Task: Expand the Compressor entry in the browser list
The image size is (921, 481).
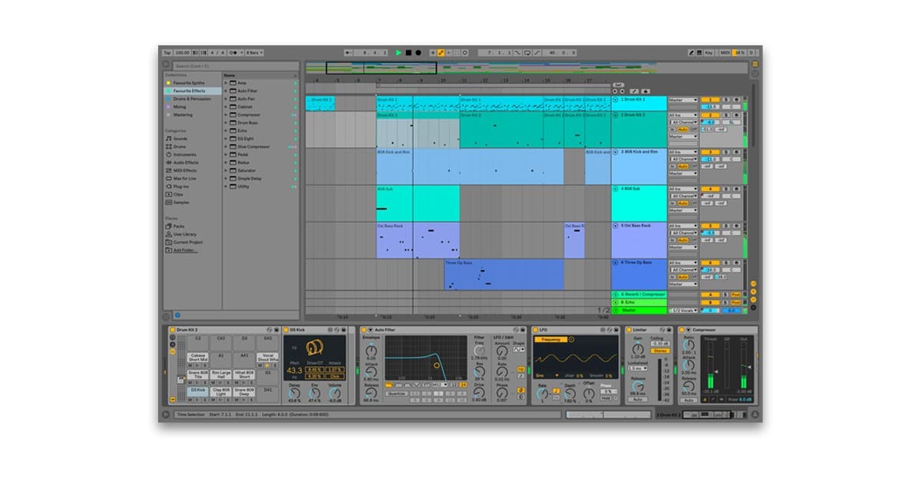Action: [226, 115]
